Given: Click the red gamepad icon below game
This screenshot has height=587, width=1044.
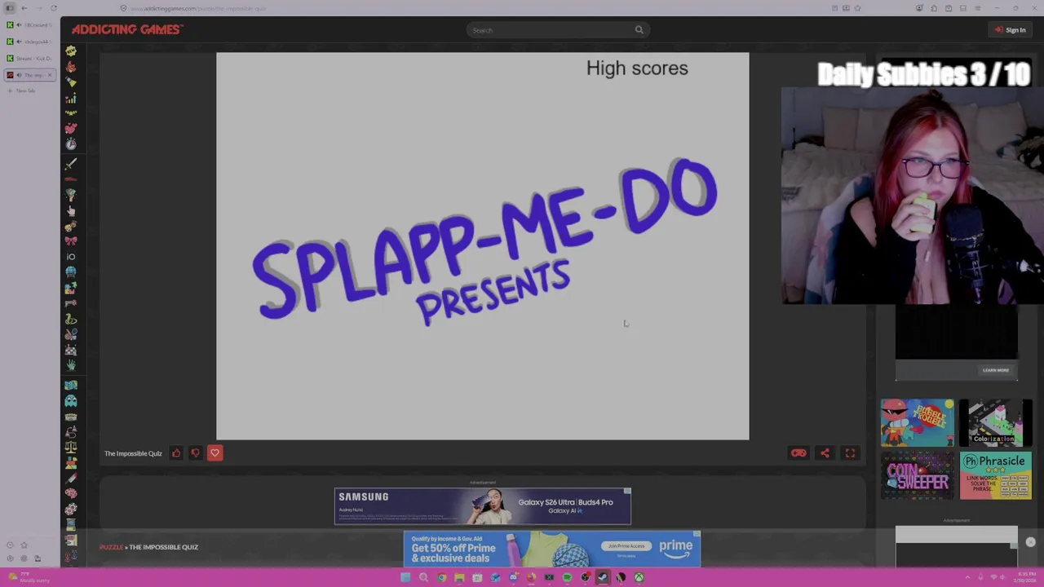Looking at the screenshot, I should [798, 453].
